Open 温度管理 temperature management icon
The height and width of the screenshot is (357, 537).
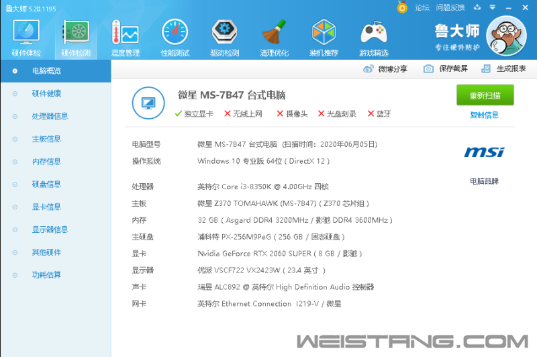pyautogui.click(x=125, y=37)
